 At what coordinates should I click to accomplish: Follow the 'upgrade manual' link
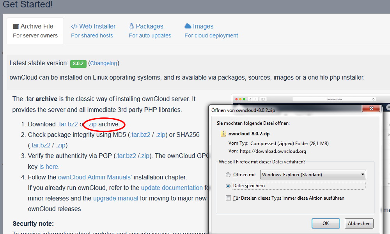coord(115,198)
